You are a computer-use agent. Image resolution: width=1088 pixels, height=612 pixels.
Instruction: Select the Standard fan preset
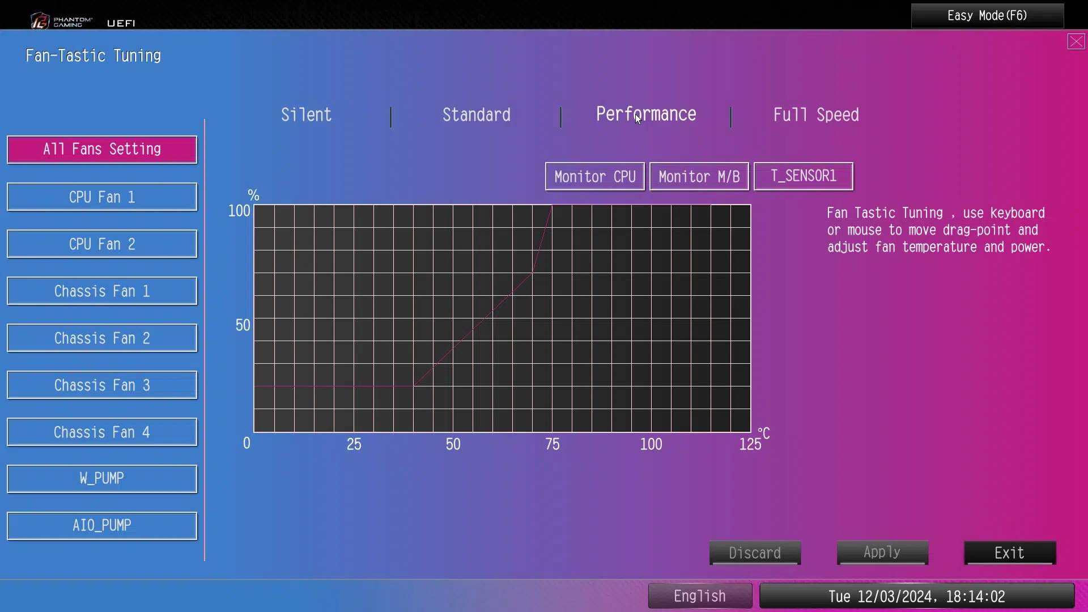pos(477,115)
